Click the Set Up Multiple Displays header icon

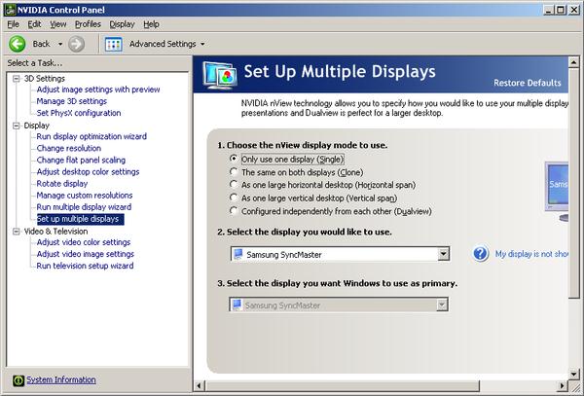tap(220, 75)
